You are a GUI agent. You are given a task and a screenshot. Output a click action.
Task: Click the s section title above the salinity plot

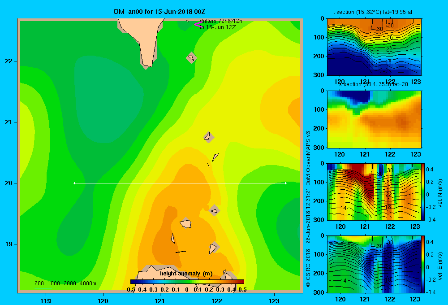click(373, 84)
